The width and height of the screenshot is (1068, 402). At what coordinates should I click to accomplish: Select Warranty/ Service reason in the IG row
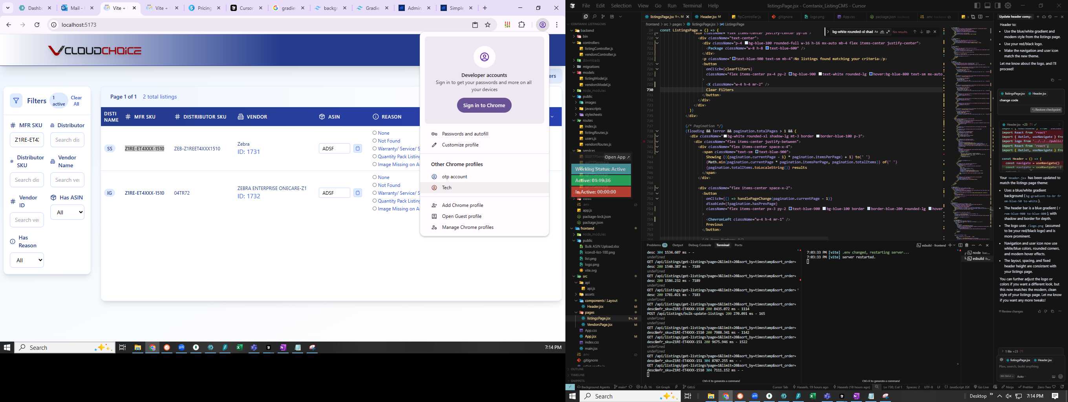pyautogui.click(x=374, y=193)
